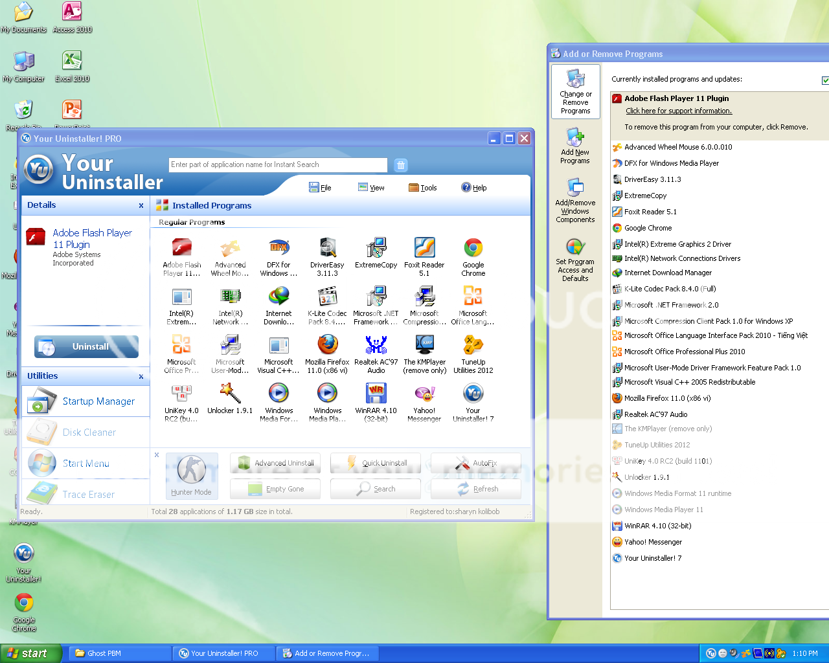Select Your Uninstaller! 7 icon in grid
This screenshot has width=829, height=663.
tap(473, 394)
